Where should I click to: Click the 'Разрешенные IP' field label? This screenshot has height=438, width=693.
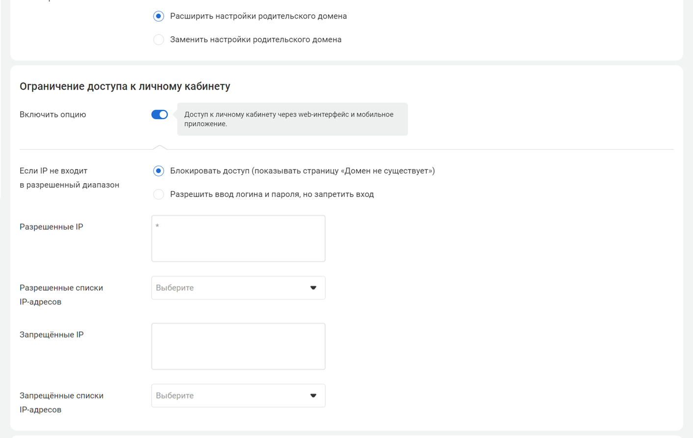coord(51,227)
